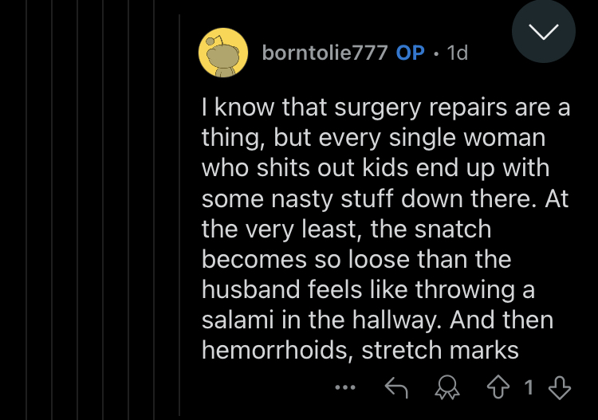Tap the blue OP label
Viewport: 598px width, 420px height.
(x=410, y=53)
